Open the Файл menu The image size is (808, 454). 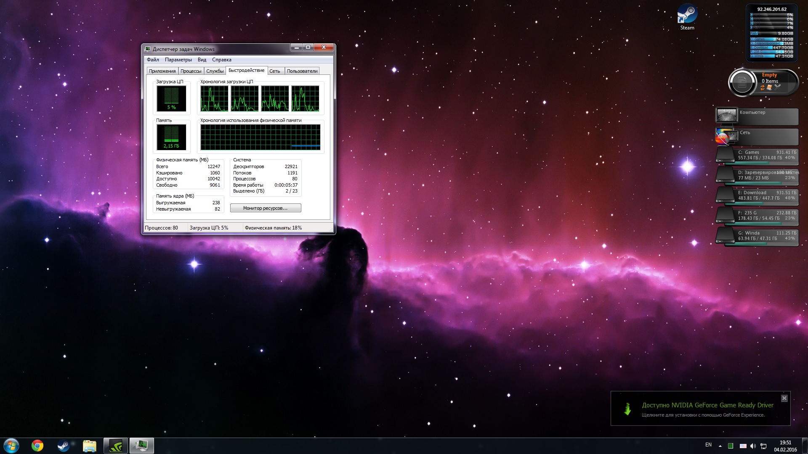(x=153, y=60)
